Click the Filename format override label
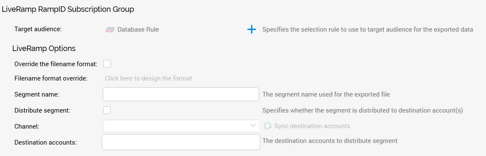Viewport: 486px width, 156px height. [x=51, y=78]
